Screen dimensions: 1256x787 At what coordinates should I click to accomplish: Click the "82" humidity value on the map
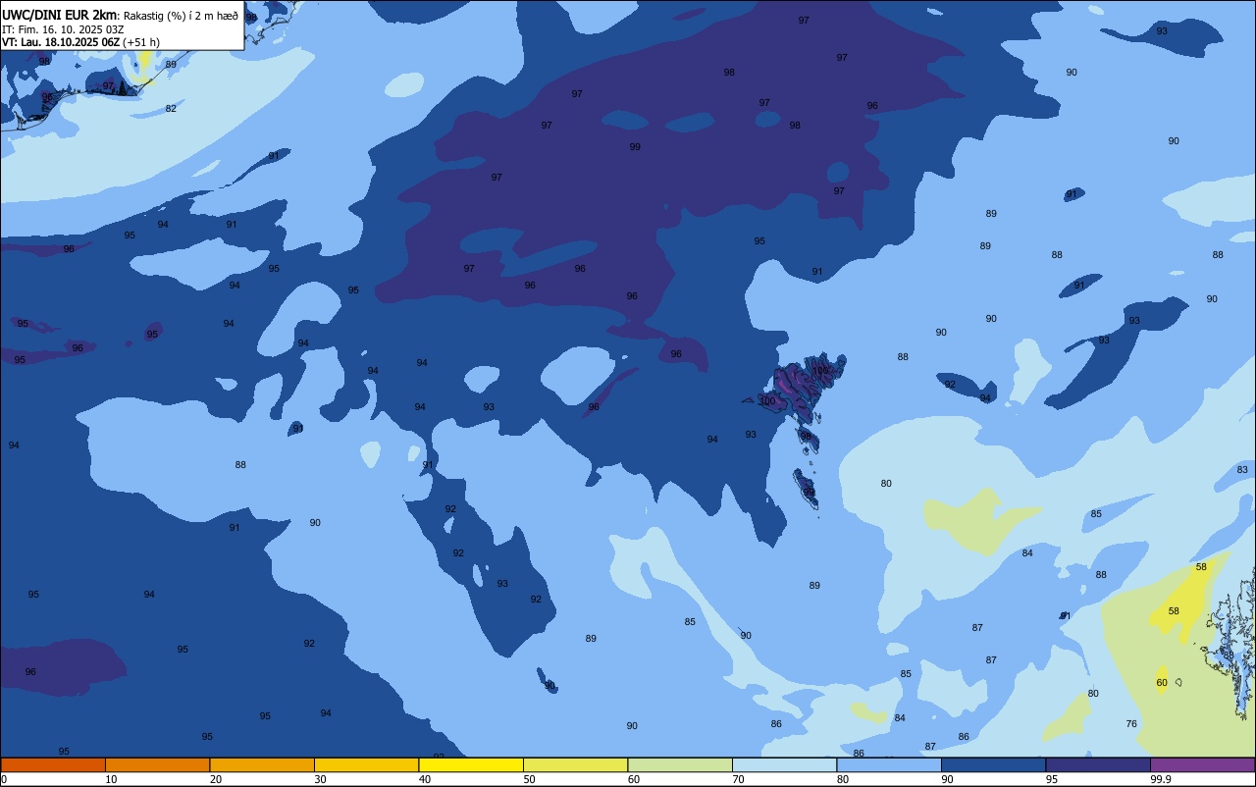[x=171, y=109]
